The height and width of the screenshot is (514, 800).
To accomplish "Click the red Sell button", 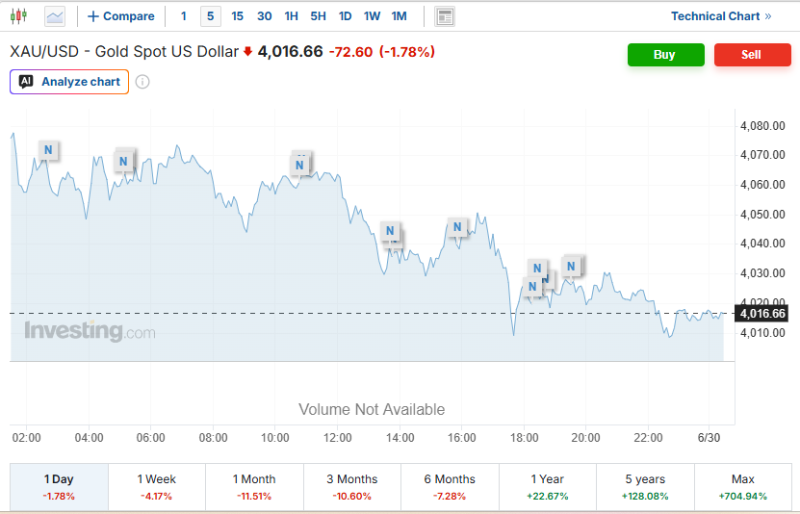I will [753, 55].
